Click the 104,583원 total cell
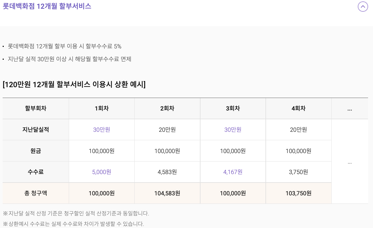The width and height of the screenshot is (373, 228). pos(167,193)
